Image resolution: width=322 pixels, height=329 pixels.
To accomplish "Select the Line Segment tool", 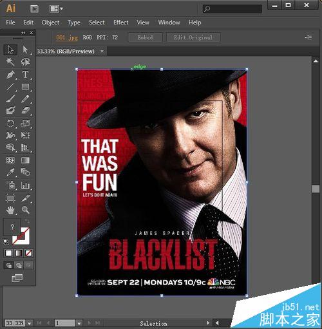I will [10, 87].
